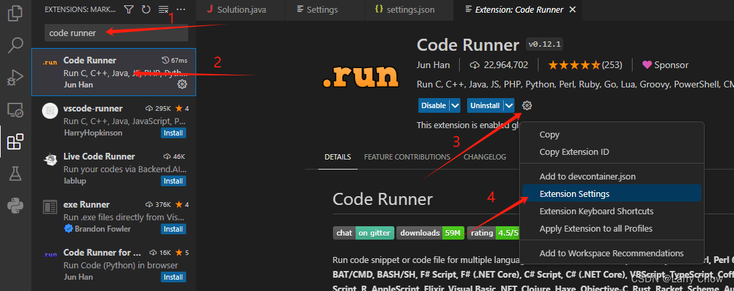Refresh the extensions list
734x291 pixels.
(x=145, y=9)
